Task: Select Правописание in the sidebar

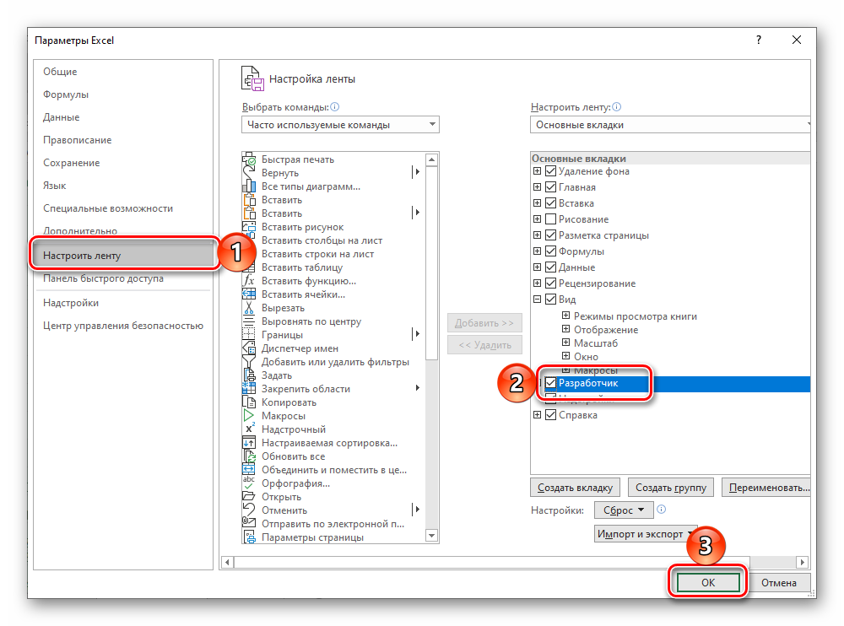Action: coord(122,140)
